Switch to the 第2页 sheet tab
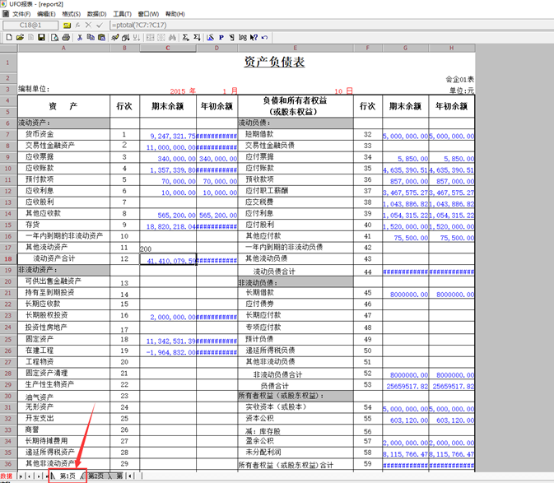The image size is (554, 483). (x=96, y=476)
